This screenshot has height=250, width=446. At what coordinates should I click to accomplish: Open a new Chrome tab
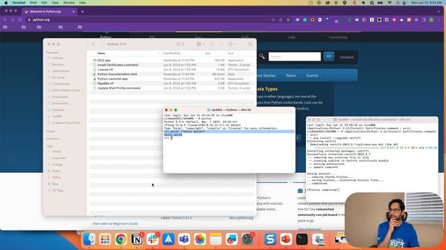[x=82, y=12]
